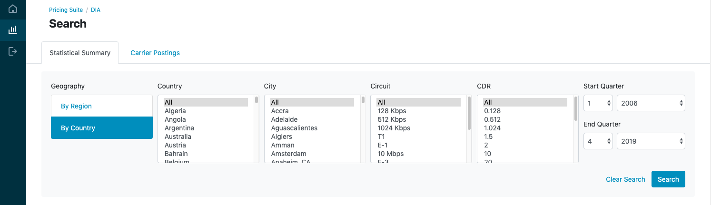Click the DIA breadcrumb link

(x=96, y=10)
